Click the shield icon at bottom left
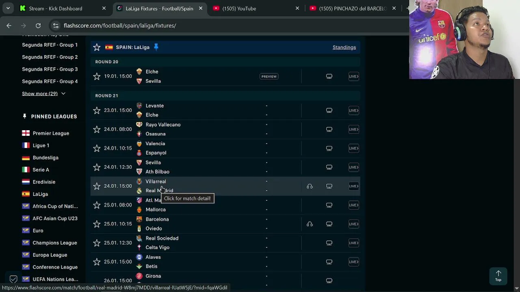 (13, 279)
